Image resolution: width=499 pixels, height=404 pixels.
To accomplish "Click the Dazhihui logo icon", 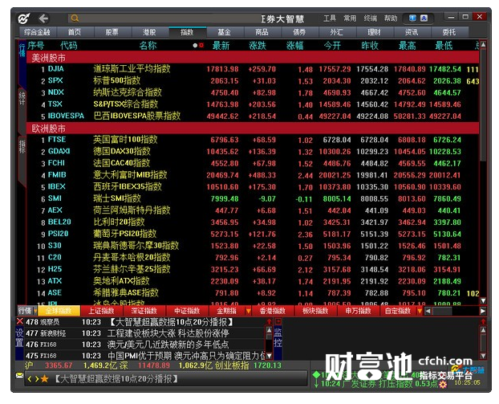I will [x=24, y=18].
